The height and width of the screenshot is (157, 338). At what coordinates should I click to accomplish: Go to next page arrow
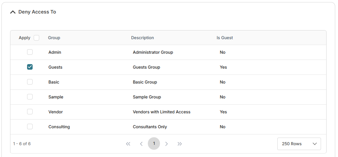(x=167, y=144)
